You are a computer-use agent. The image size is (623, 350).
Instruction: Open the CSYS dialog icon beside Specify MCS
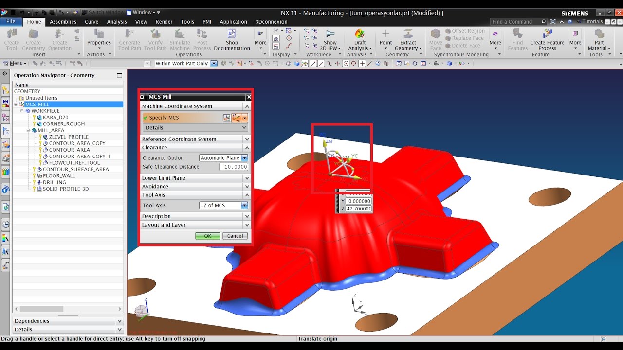[226, 118]
